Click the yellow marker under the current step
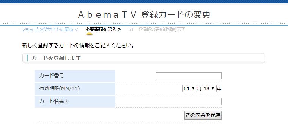Viewport: 288px width, 138px height. pos(89,34)
